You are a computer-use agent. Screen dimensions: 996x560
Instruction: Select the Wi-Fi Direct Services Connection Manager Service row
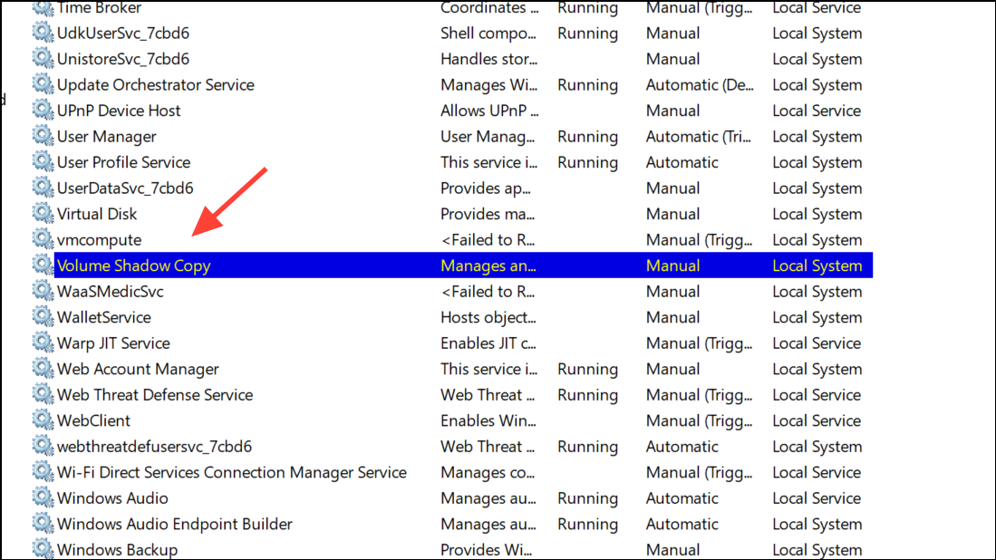[232, 472]
